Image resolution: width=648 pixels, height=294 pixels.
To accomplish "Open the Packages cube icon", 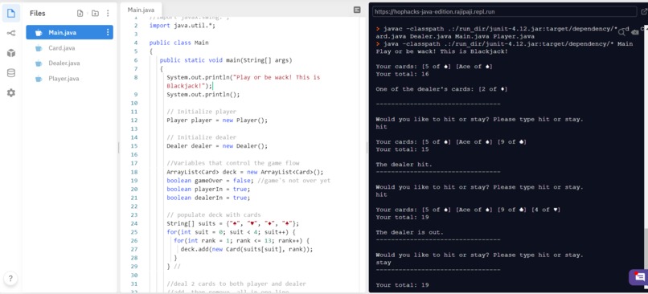I will point(11,53).
